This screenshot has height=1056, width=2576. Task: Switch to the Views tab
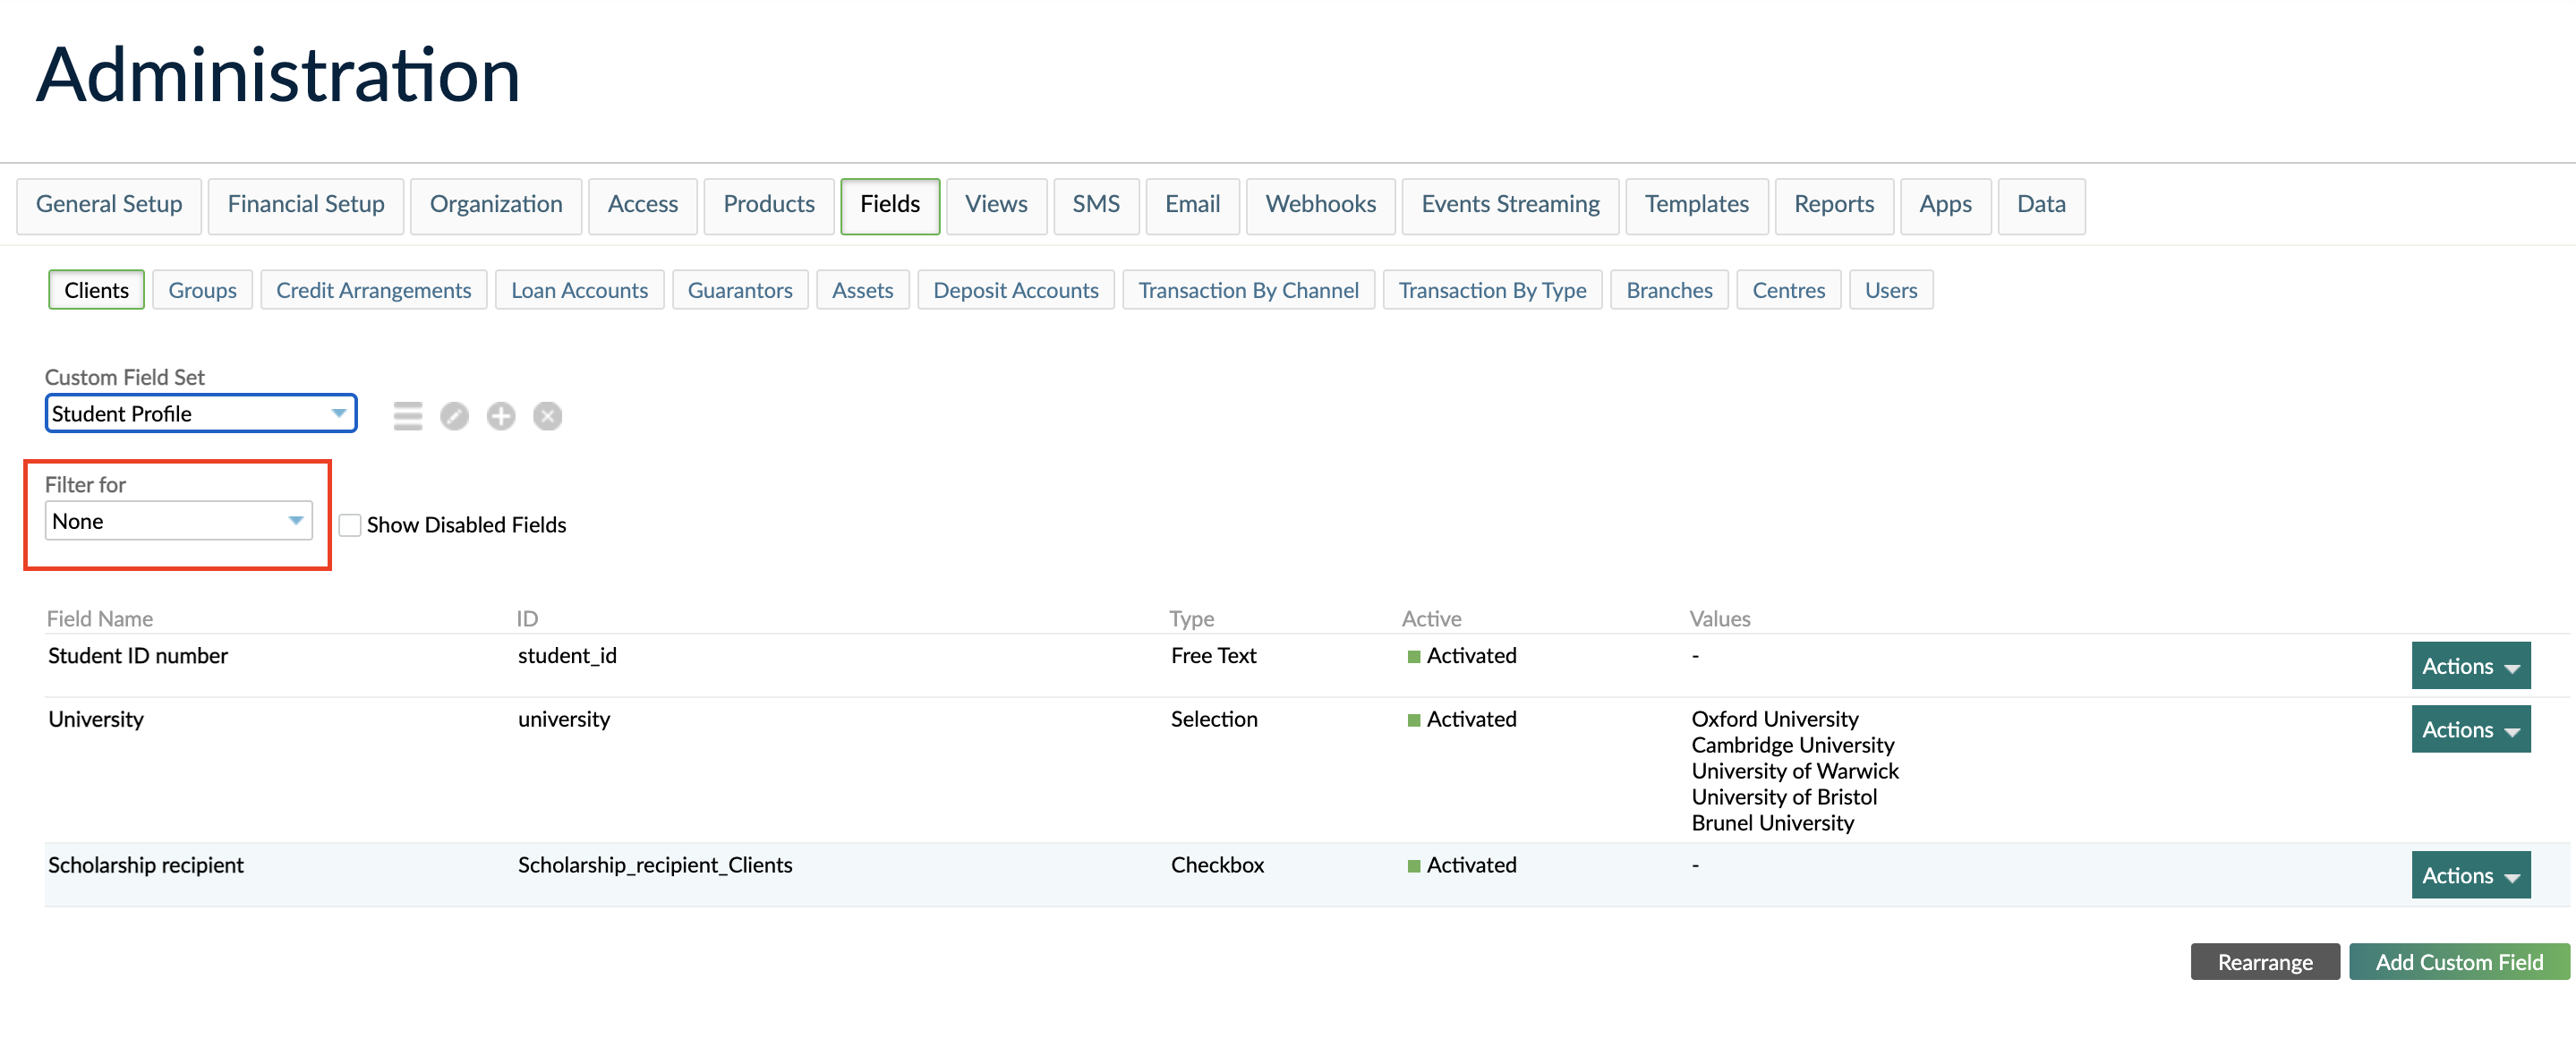coord(995,205)
